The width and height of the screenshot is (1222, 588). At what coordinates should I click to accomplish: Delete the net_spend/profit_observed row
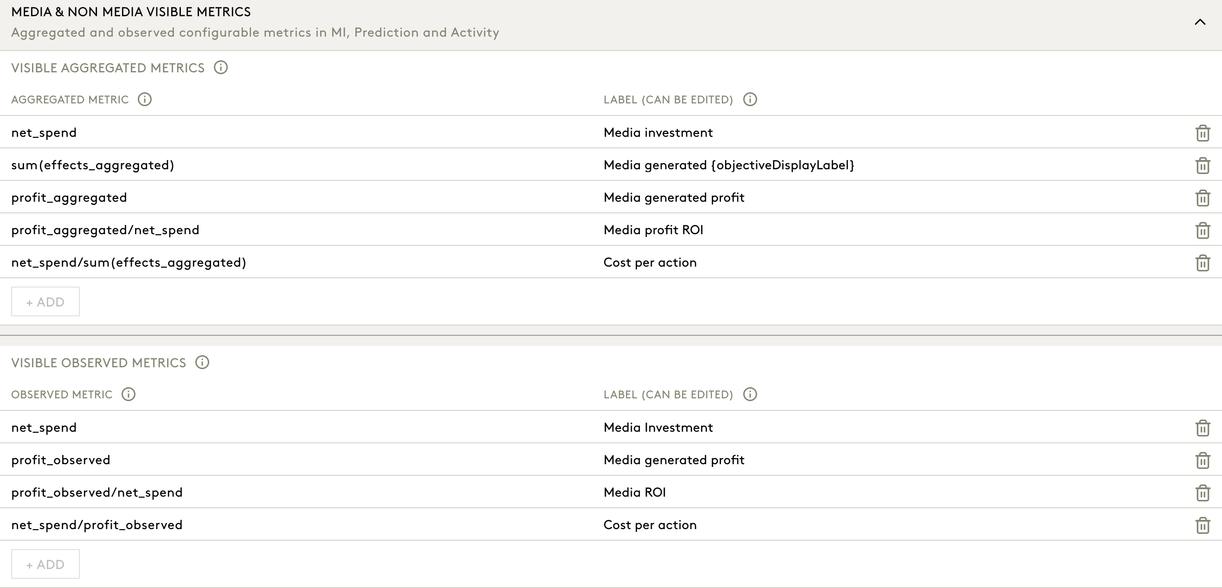pos(1203,525)
